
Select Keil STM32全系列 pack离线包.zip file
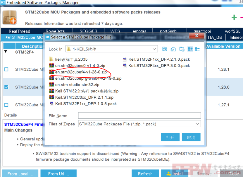click(x=84, y=91)
